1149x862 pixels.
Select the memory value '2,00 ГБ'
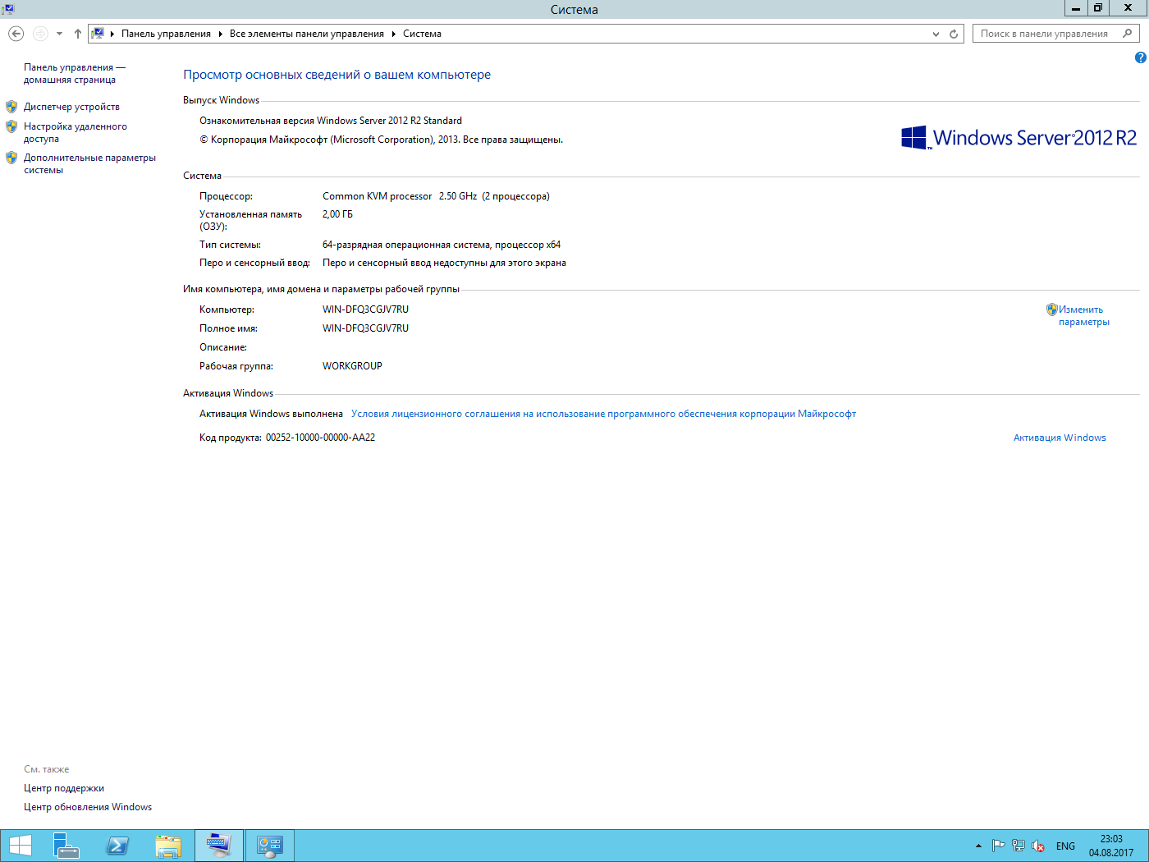pos(337,214)
